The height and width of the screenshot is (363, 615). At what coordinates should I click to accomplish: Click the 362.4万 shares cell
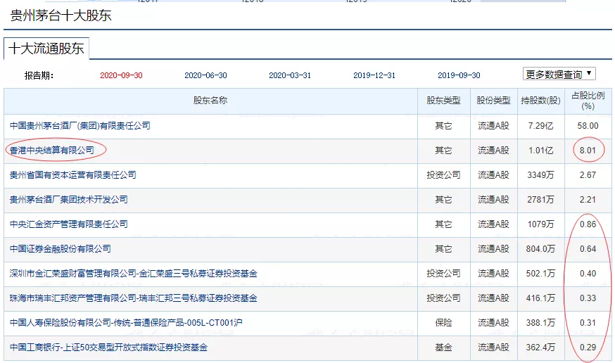pos(540,348)
